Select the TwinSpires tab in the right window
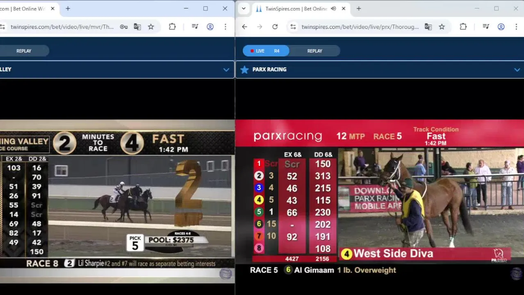This screenshot has height=295, width=524. (x=296, y=9)
